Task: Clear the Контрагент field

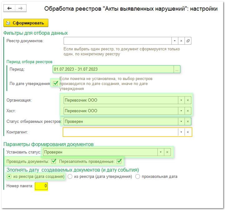Action: [188, 132]
